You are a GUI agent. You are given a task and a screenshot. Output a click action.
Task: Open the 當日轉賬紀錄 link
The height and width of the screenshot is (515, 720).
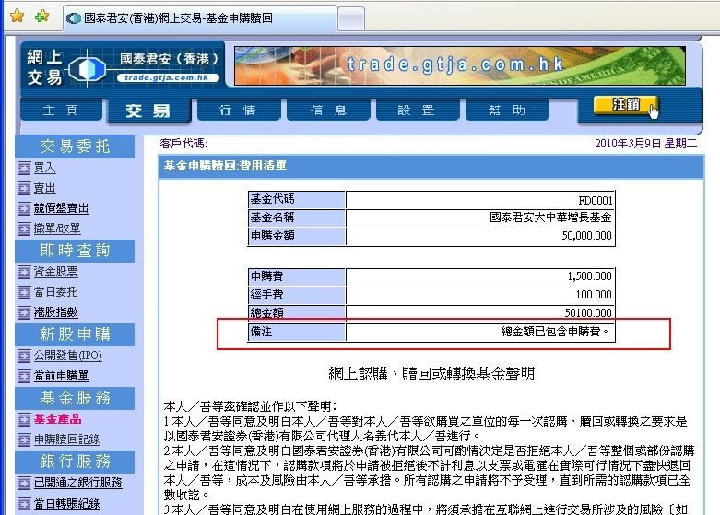click(x=67, y=504)
